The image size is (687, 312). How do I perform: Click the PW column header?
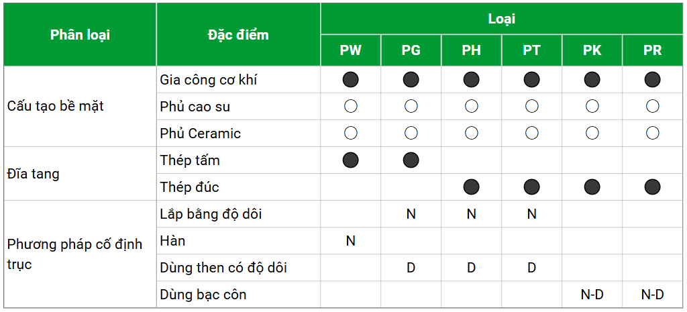350,51
